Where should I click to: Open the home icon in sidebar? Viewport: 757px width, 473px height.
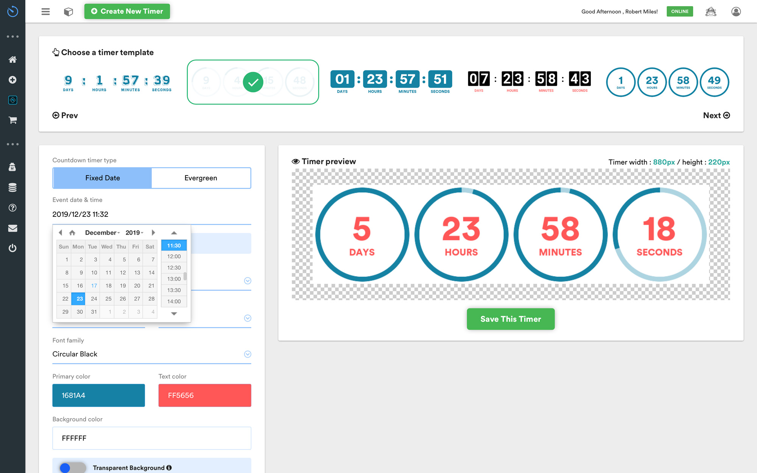(x=12, y=59)
